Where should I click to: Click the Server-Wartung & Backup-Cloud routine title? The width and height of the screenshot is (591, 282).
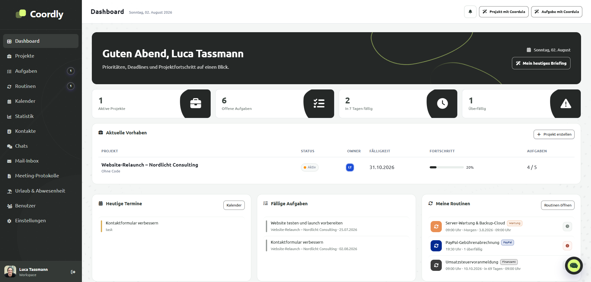[x=475, y=223]
